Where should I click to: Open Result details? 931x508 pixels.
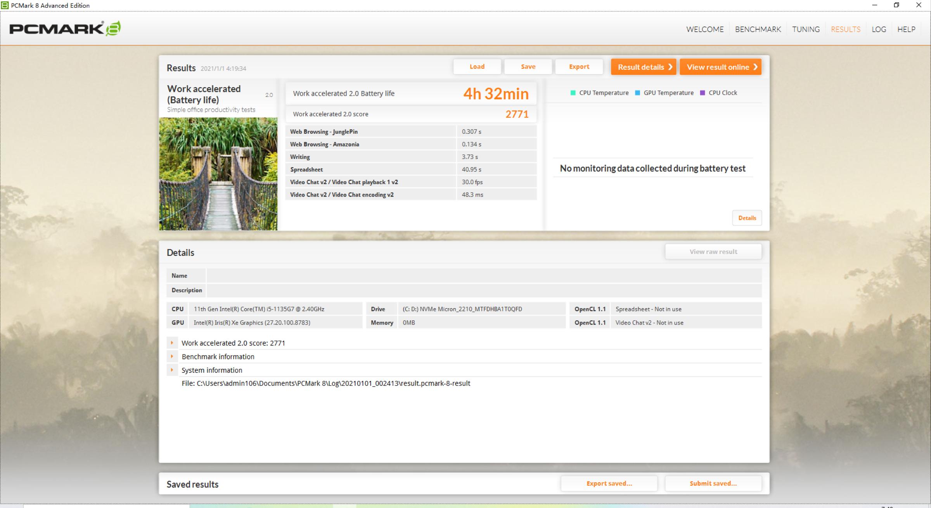644,67
